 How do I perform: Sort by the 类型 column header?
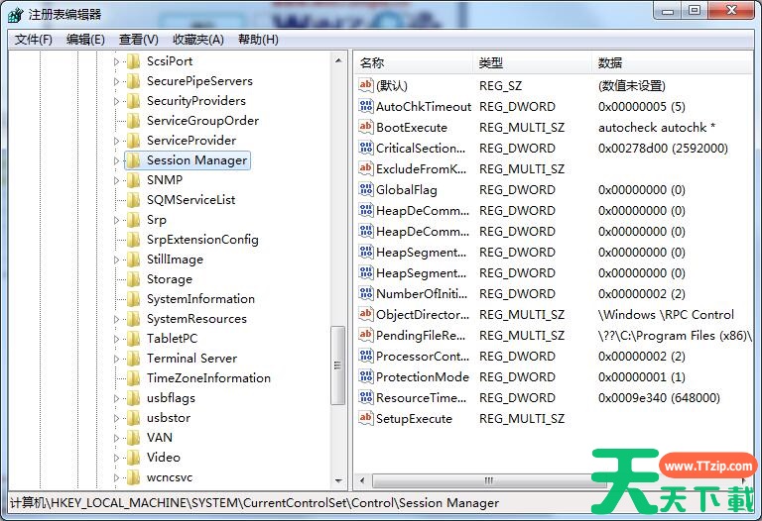[532, 62]
